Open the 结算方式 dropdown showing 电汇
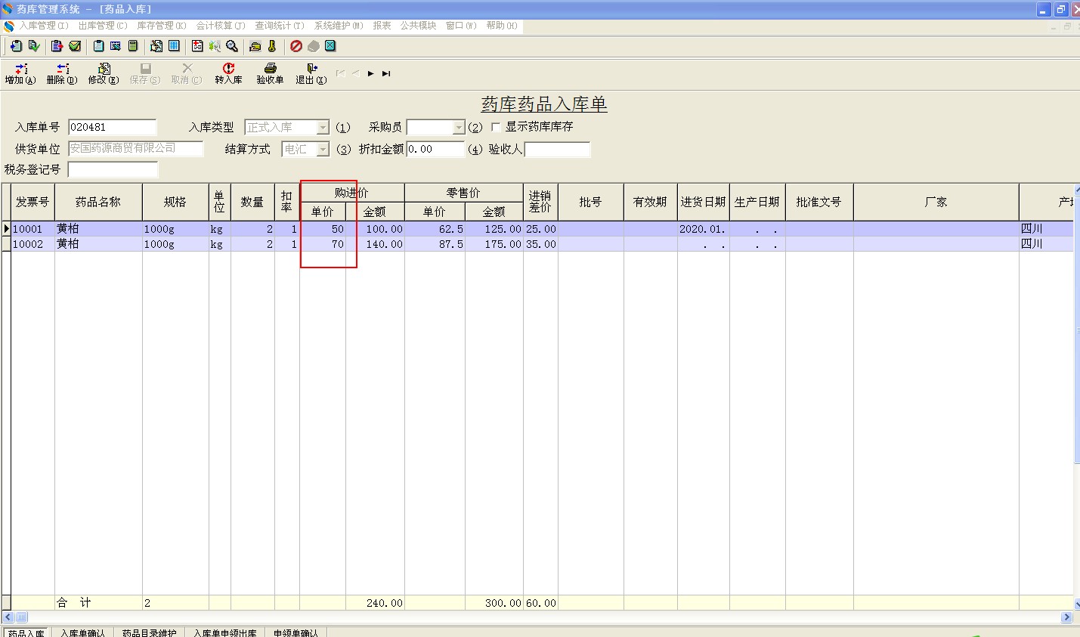 323,150
